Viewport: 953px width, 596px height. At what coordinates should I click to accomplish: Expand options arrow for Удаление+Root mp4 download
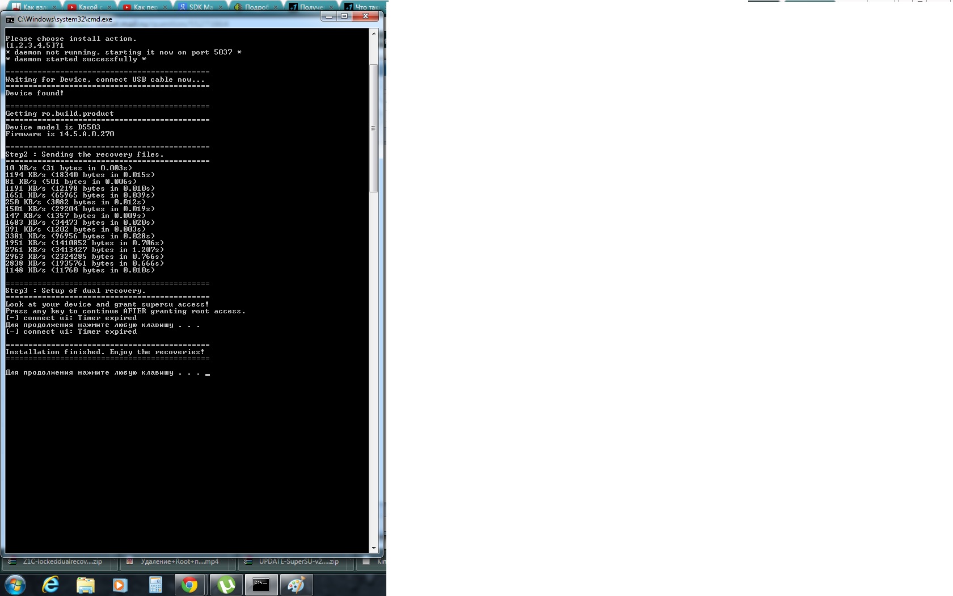click(x=231, y=562)
